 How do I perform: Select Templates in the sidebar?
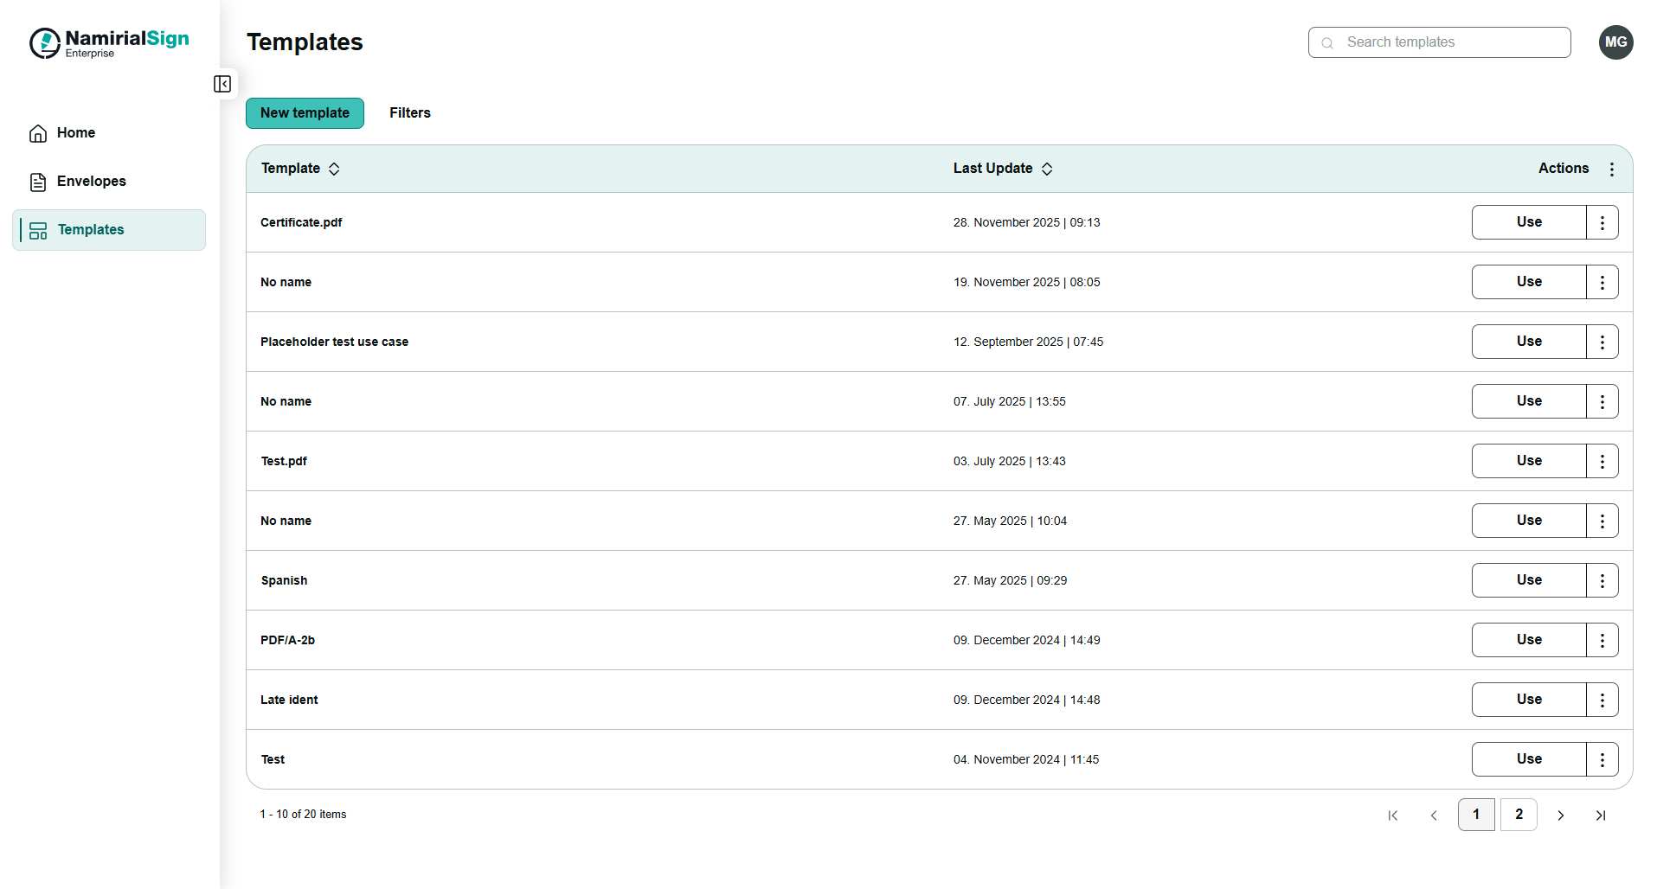(91, 230)
